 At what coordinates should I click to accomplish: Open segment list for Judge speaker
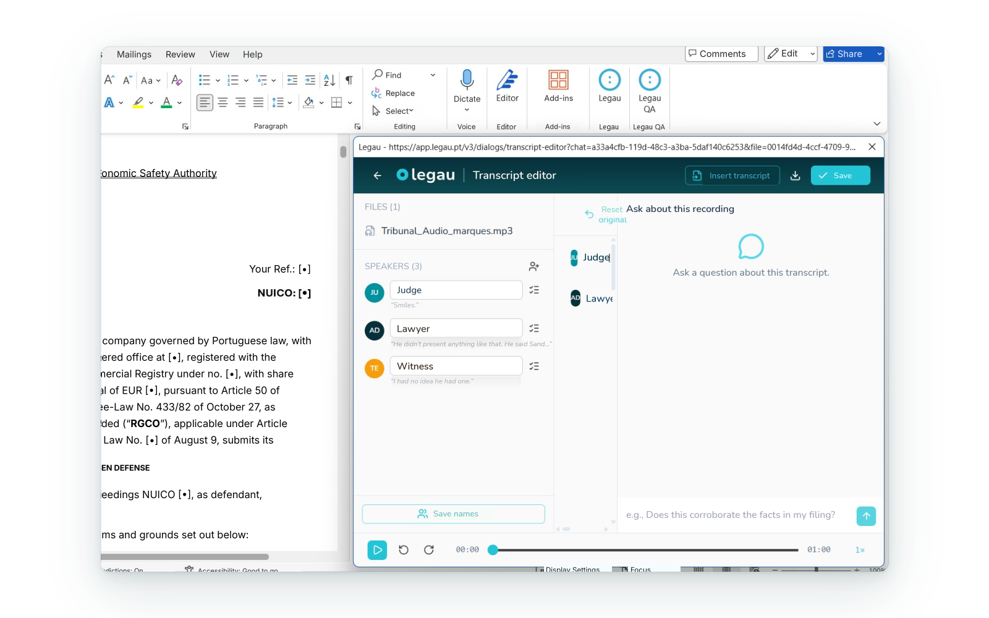(x=534, y=290)
